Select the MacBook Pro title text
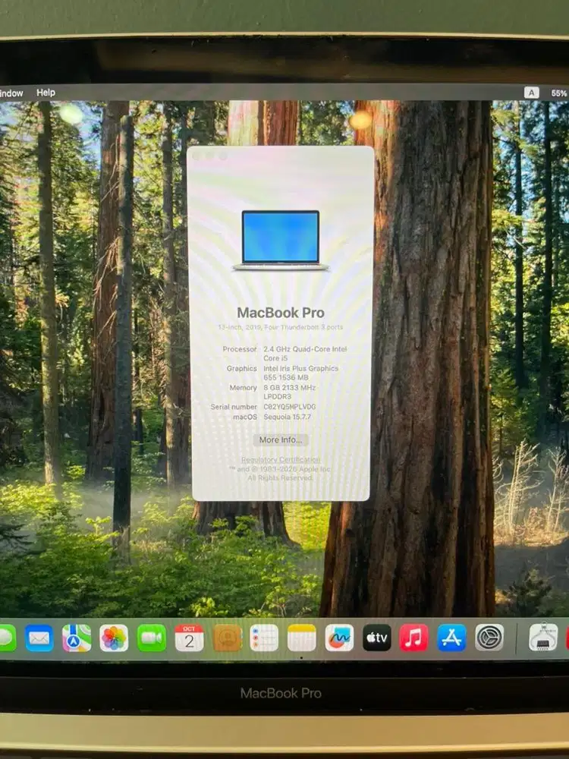 coord(281,313)
